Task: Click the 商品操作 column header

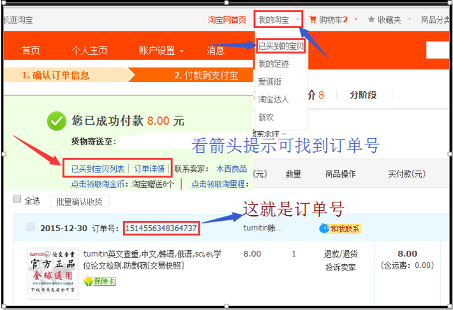Action: coord(340,174)
